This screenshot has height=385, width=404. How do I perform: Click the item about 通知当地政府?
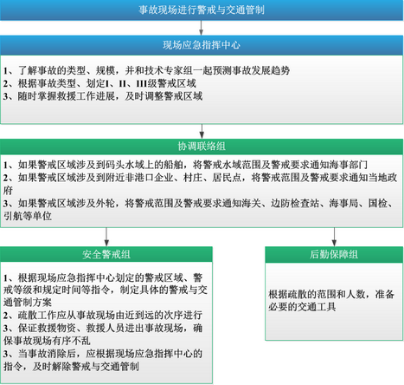click(201, 184)
